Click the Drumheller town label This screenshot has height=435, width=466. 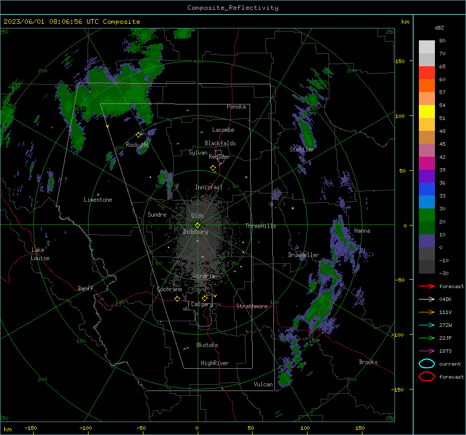click(x=303, y=255)
